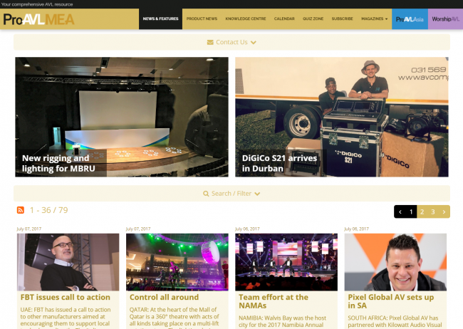Open the FBT article thumbnail photo

click(68, 262)
